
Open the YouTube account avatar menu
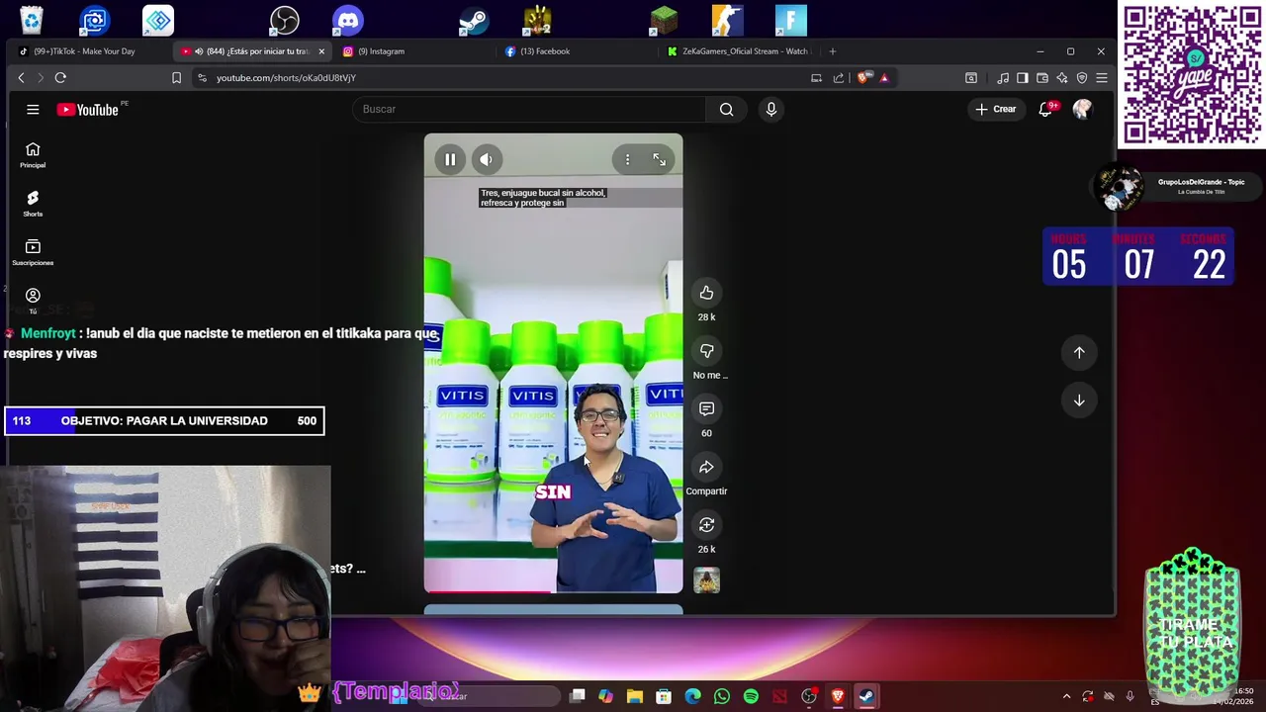pyautogui.click(x=1082, y=109)
